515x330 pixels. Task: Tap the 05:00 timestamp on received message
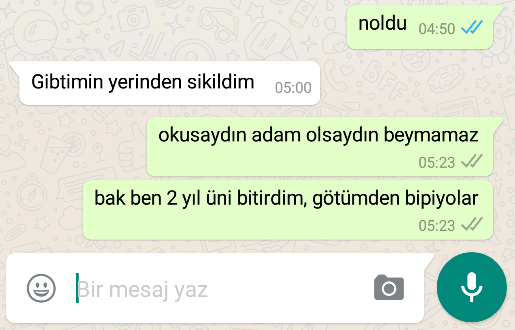tap(293, 87)
